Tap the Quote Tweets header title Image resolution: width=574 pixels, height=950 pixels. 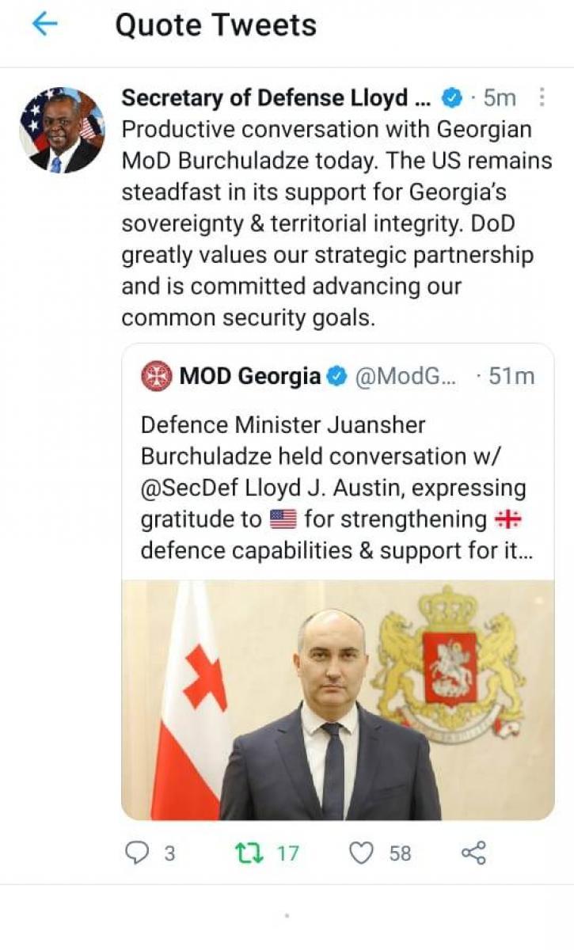coord(215,25)
